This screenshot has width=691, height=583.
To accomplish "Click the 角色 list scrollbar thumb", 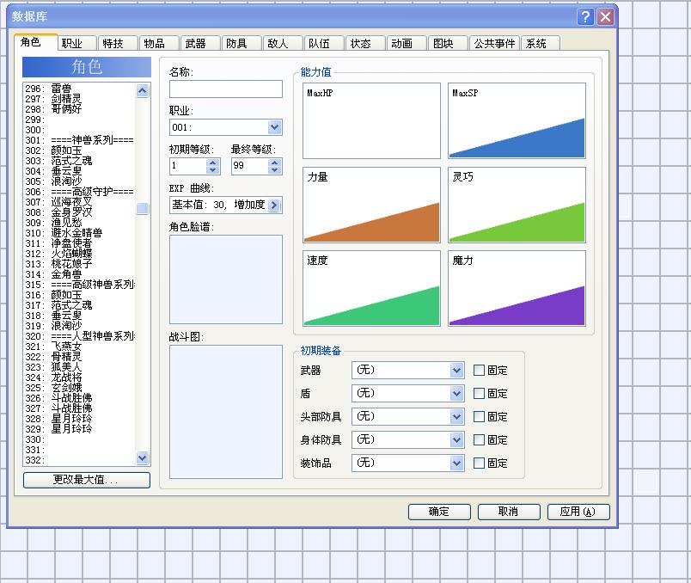I will [x=142, y=209].
